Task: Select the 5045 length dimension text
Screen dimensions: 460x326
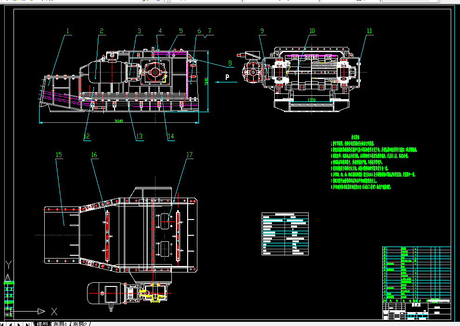Action: [119, 120]
